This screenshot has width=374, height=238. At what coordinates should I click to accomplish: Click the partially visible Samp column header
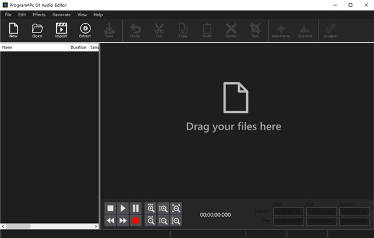93,47
